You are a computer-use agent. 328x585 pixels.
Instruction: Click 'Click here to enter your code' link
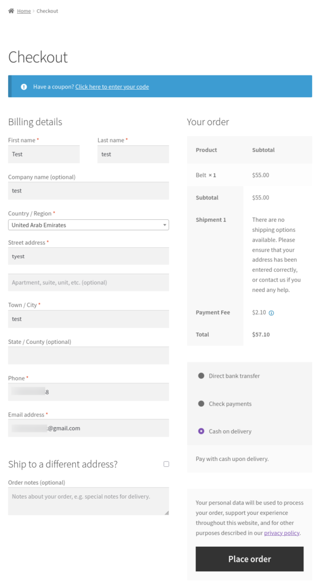[x=112, y=87]
